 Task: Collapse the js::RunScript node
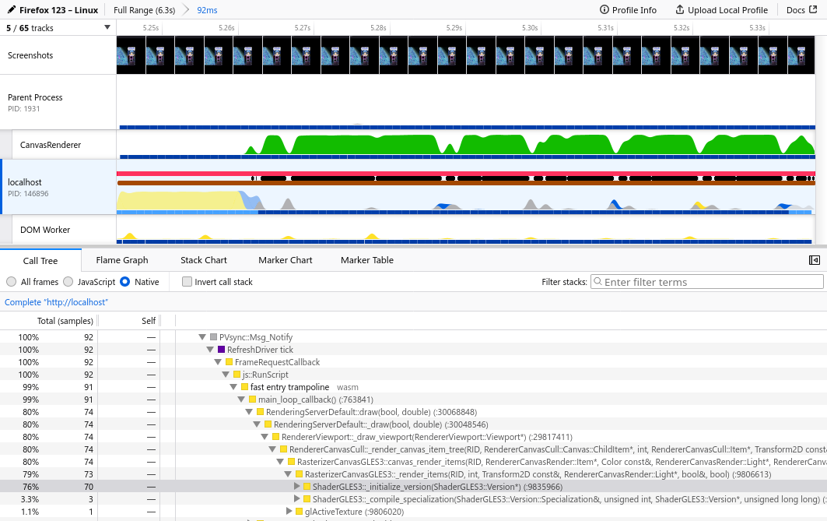226,375
